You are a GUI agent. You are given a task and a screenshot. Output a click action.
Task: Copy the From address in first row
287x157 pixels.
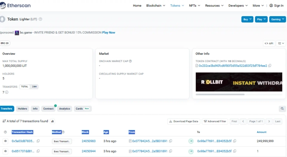[171, 141]
